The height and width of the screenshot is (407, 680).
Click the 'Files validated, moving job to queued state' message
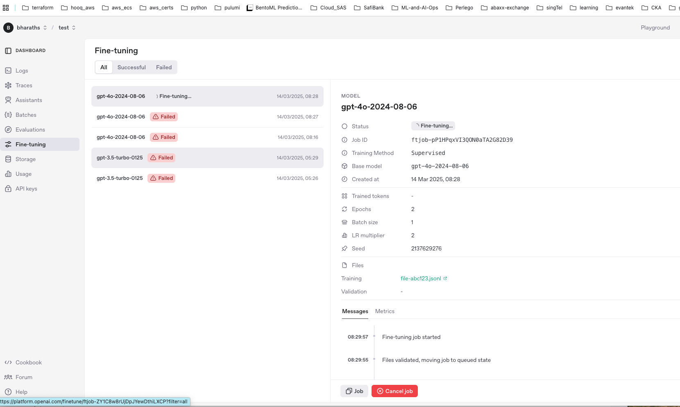tap(436, 360)
